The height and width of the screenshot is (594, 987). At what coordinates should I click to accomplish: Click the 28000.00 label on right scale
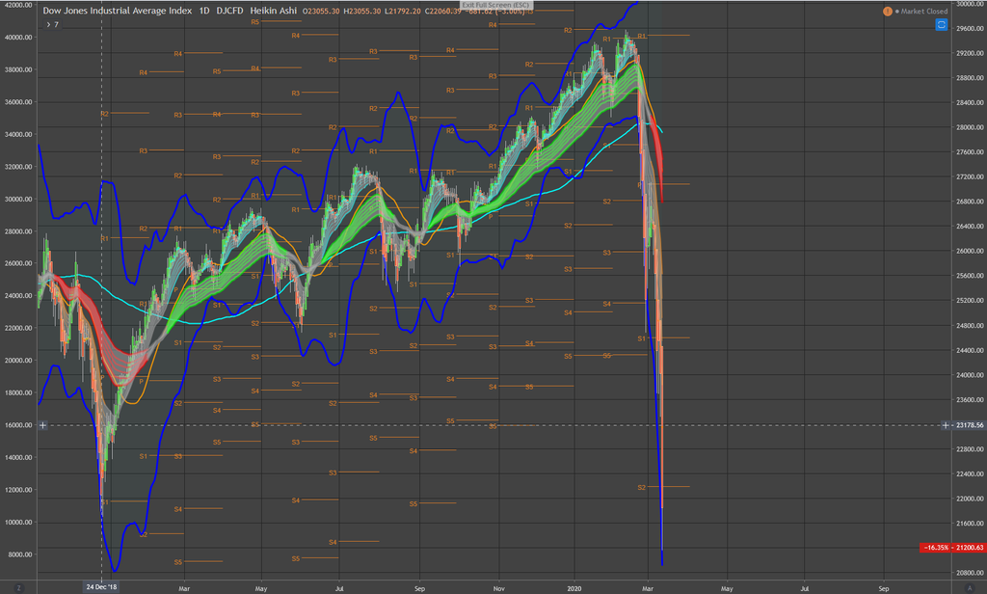pos(970,127)
